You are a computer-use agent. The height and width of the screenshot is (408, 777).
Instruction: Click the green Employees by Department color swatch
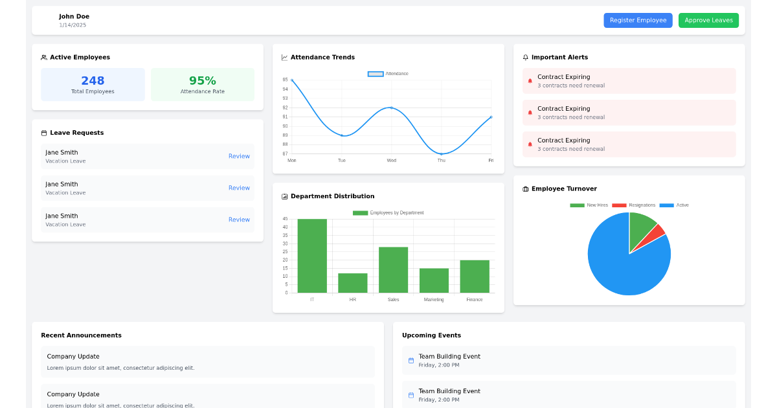(x=360, y=212)
